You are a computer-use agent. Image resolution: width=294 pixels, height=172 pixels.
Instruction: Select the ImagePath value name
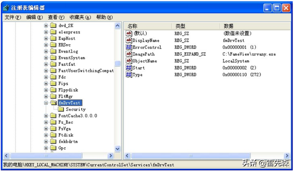coord(144,54)
